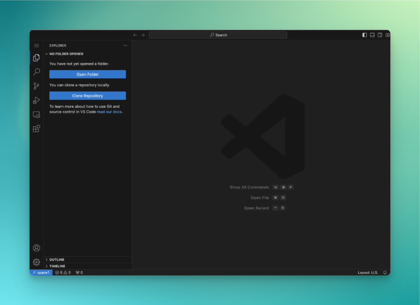This screenshot has height=305, width=420.
Task: Click the Search command center field
Action: pyautogui.click(x=218, y=35)
